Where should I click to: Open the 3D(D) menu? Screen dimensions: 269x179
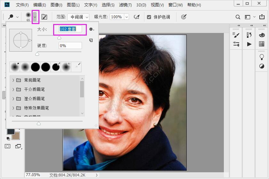pyautogui.click(x=141, y=5)
